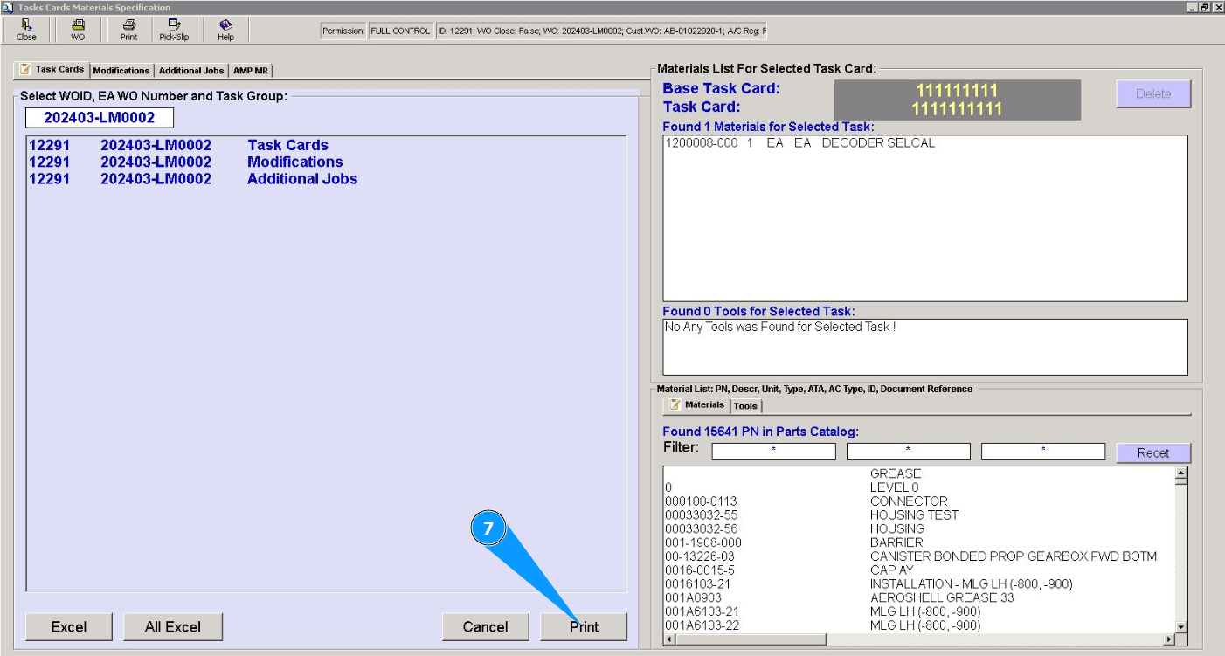Screen dimensions: 1225x656
Task: Switch to the Task Cards tab
Action: (x=52, y=70)
